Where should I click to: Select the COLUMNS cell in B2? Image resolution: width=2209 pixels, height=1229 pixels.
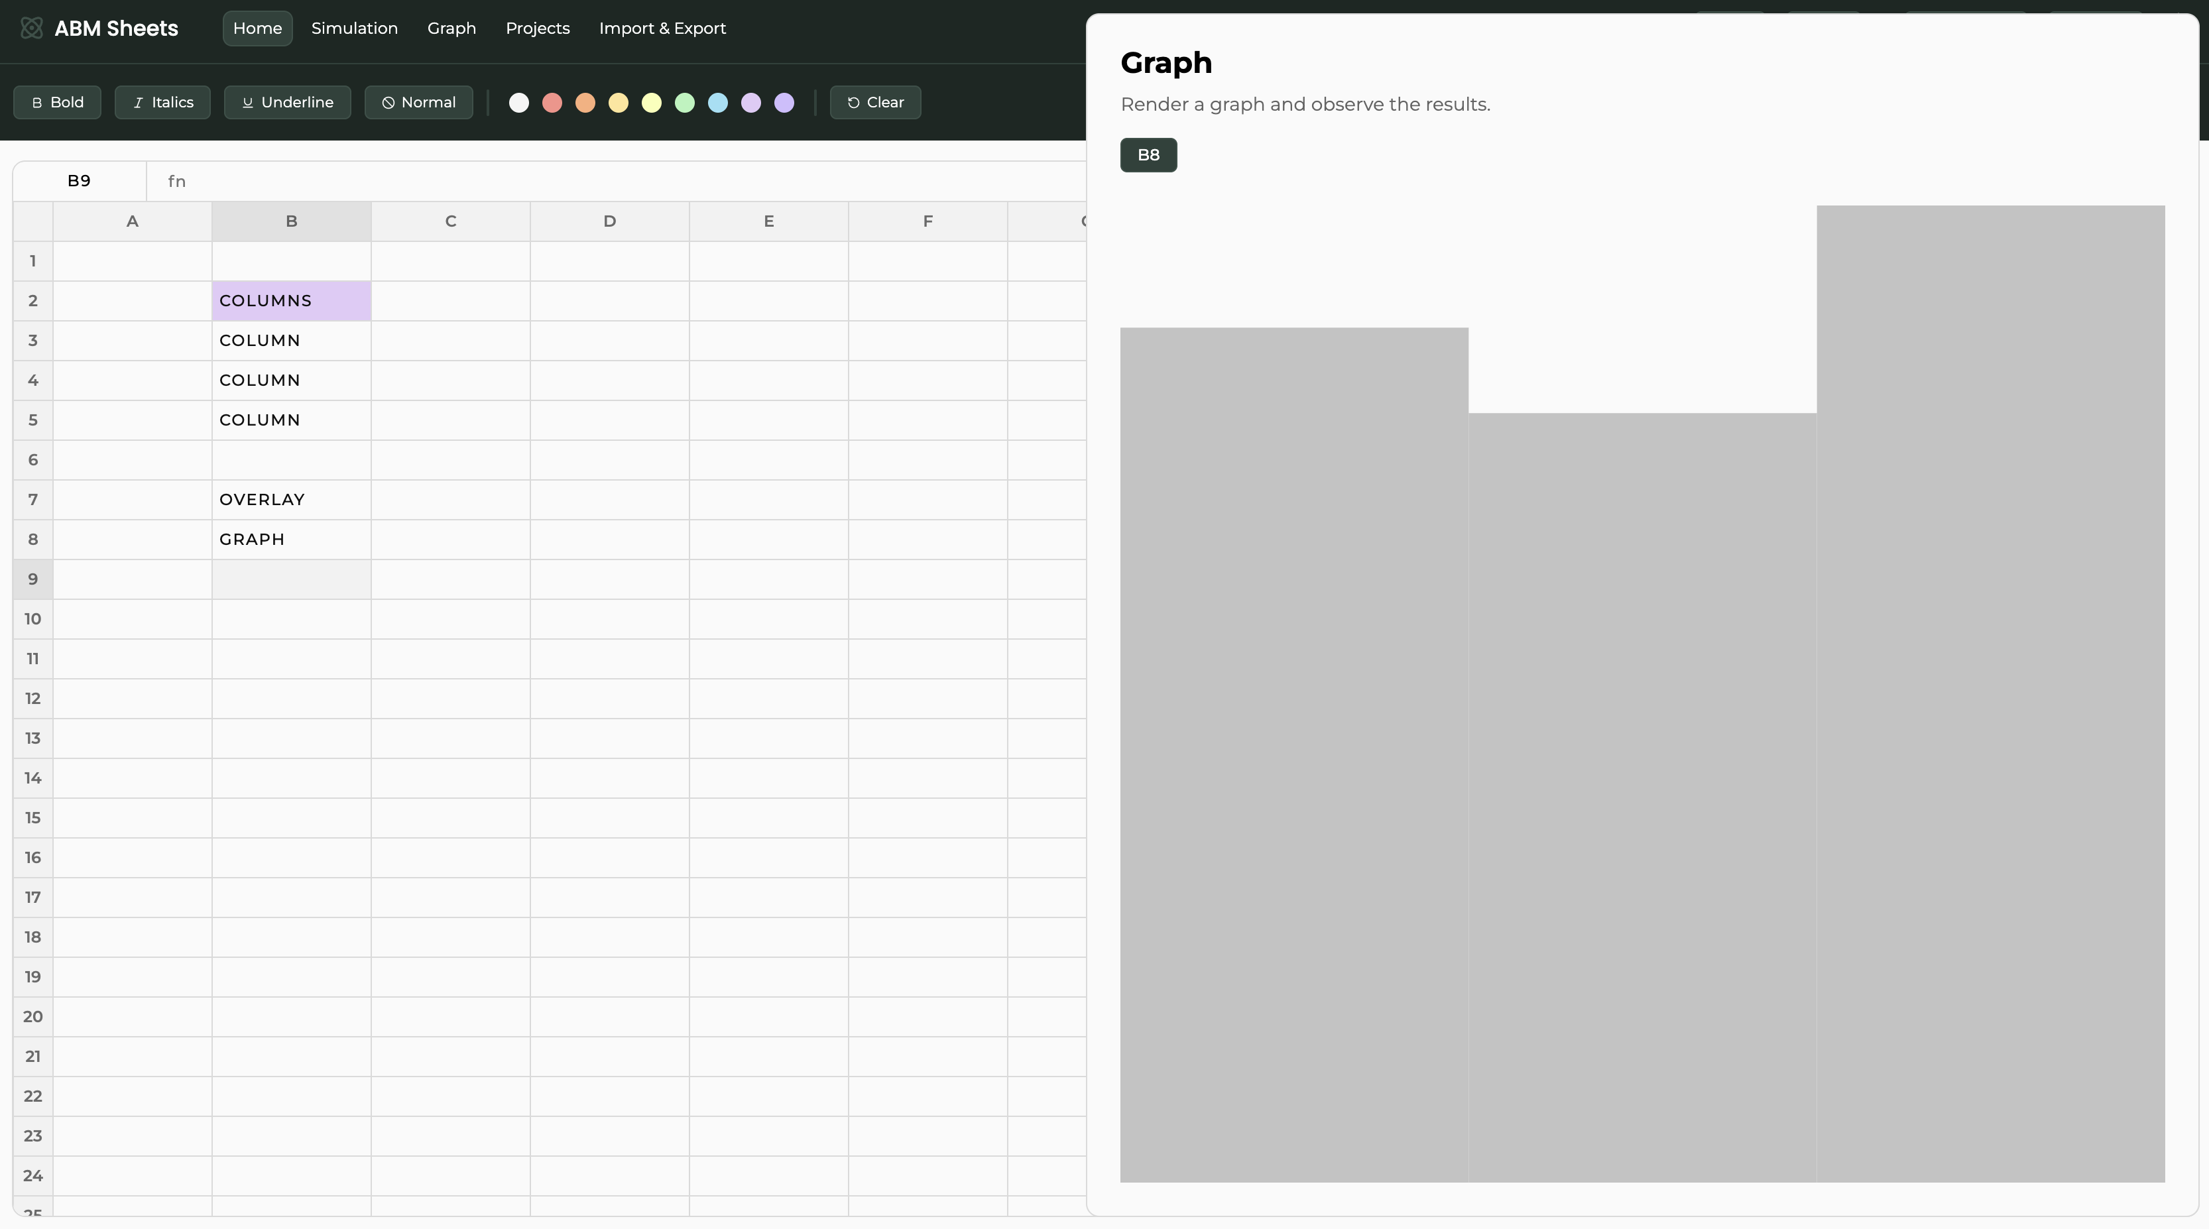292,301
